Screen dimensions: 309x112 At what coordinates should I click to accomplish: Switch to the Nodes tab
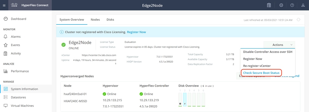pyautogui.click(x=95, y=19)
